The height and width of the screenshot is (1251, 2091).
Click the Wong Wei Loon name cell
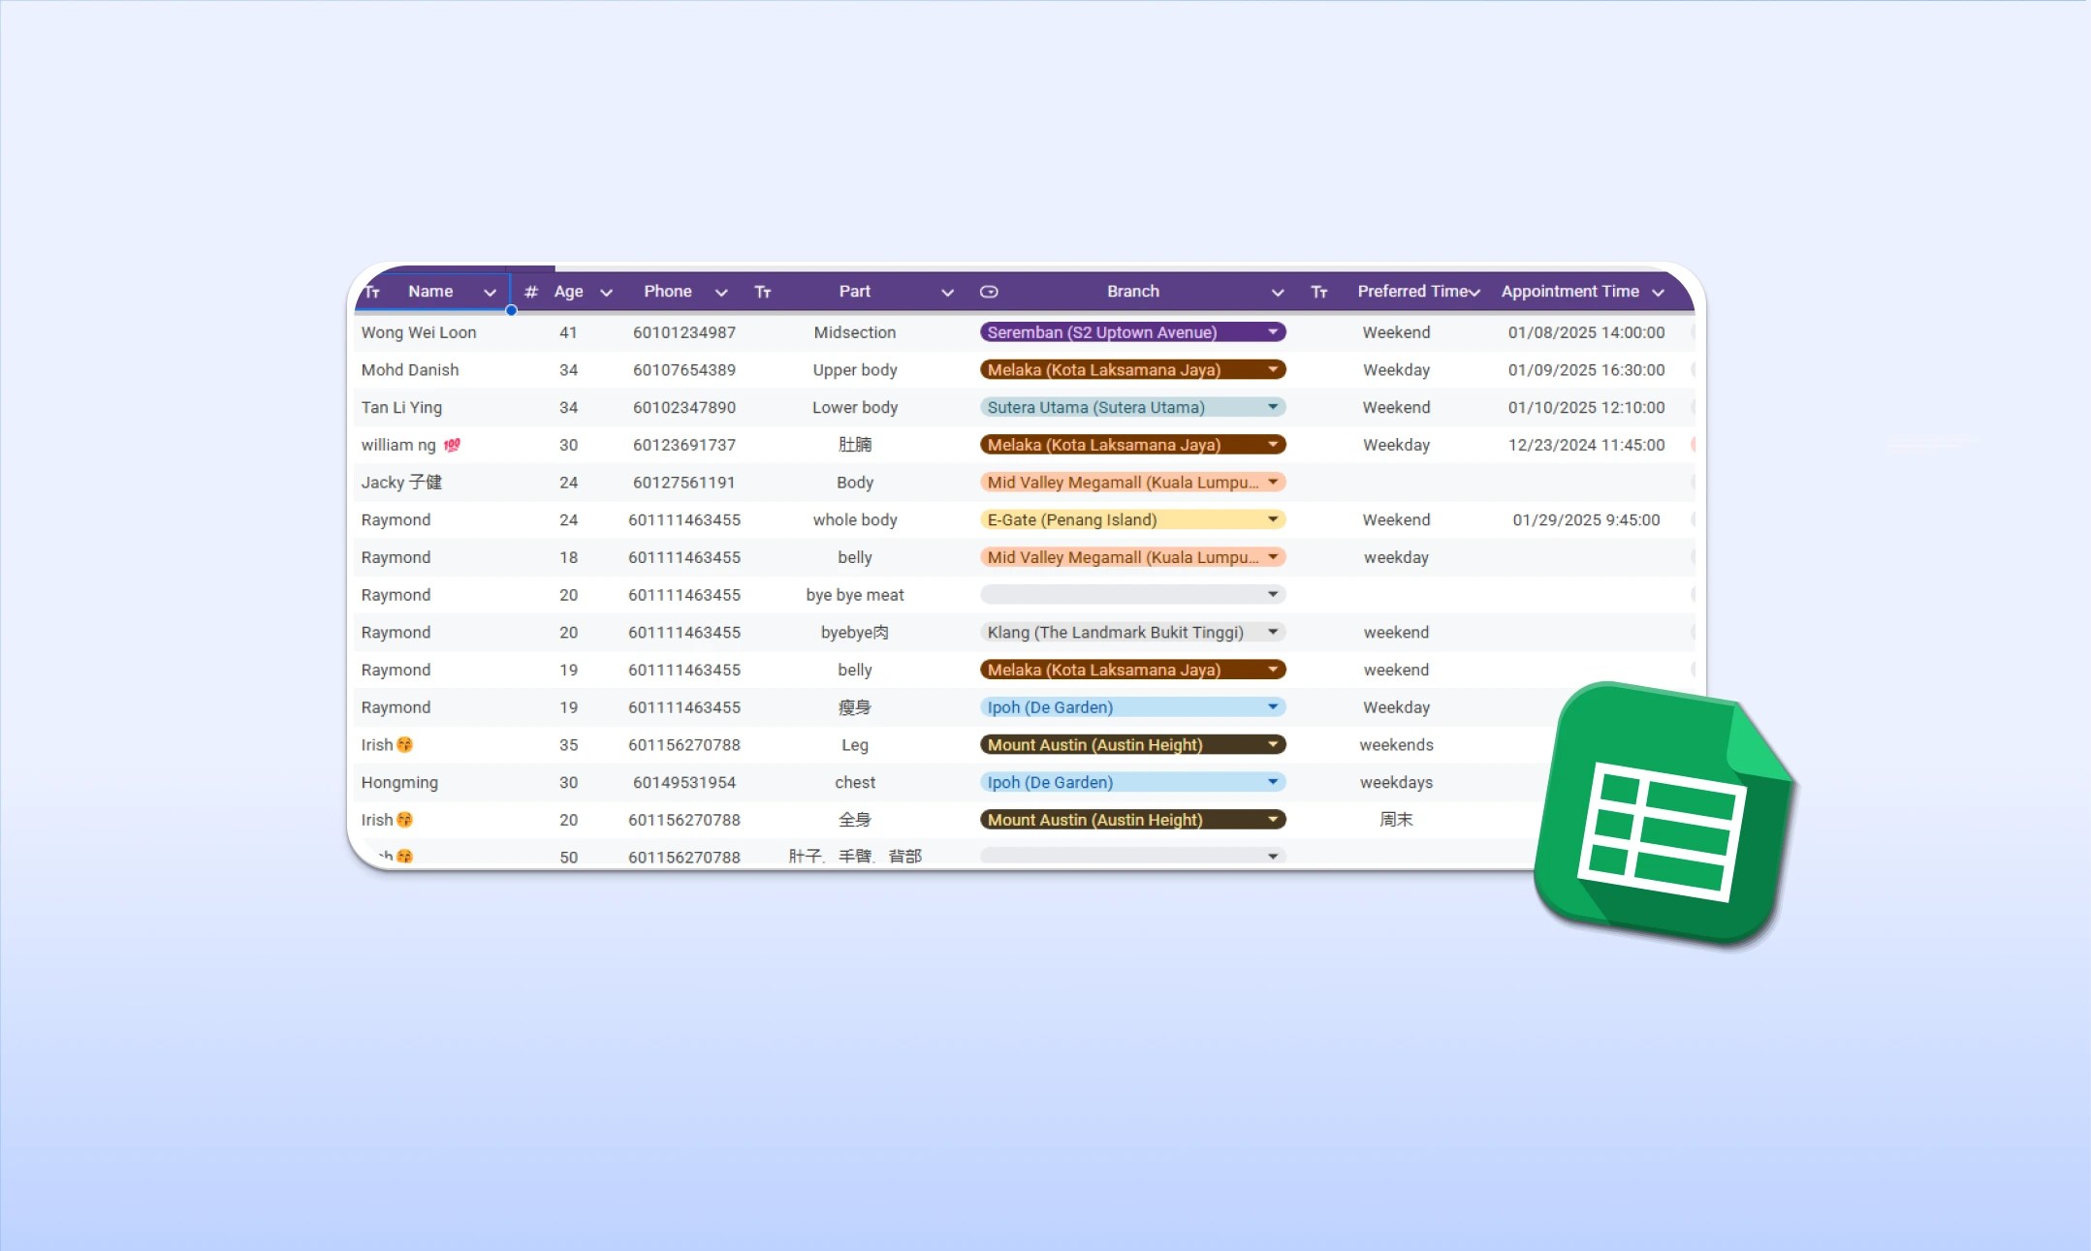[419, 332]
